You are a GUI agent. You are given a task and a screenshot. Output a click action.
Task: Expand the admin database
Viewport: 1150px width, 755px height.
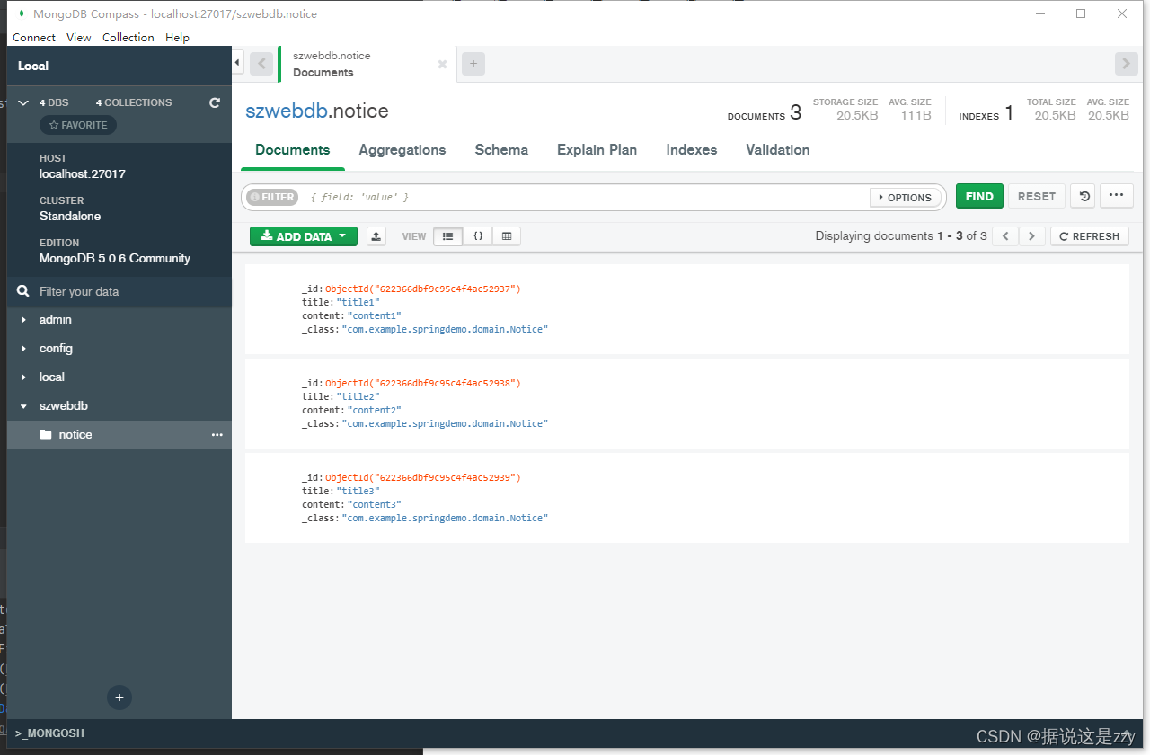tap(23, 320)
